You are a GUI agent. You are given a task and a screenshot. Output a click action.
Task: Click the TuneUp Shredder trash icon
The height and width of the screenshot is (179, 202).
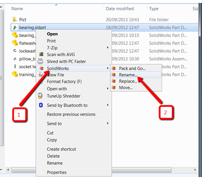pyautogui.click(x=40, y=96)
